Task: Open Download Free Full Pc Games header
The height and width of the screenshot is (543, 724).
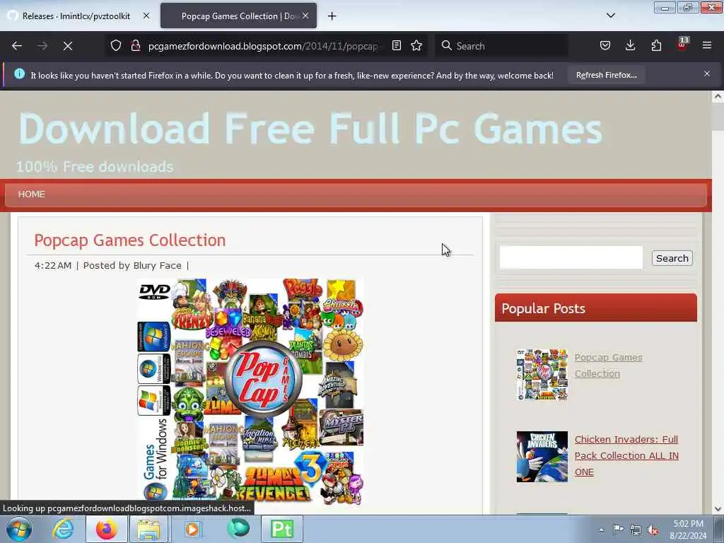Action: pyautogui.click(x=310, y=129)
